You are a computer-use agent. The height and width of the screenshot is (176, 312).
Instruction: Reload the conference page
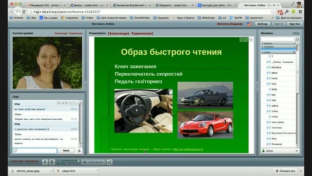[24, 12]
